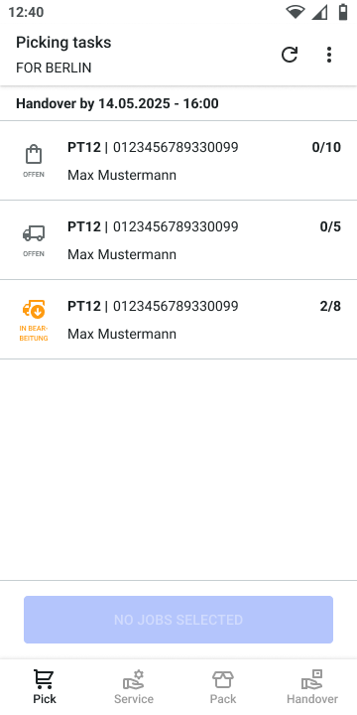Click the cellular signal icon
The width and height of the screenshot is (357, 715).
click(x=319, y=12)
